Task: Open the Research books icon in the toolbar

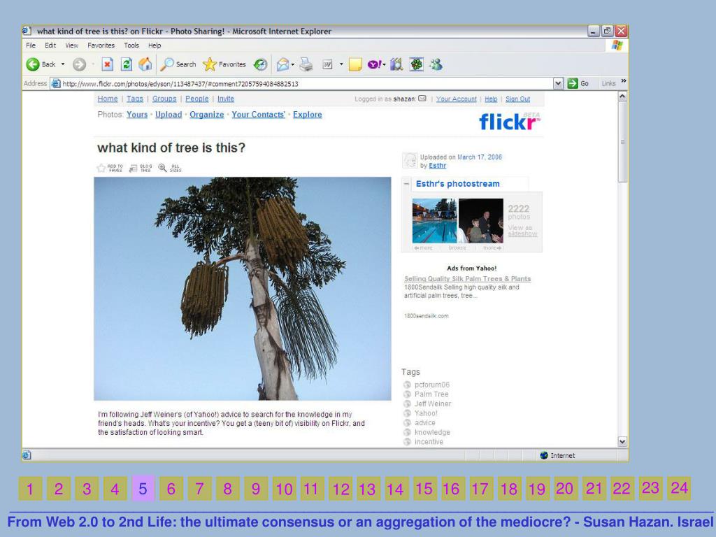Action: (396, 64)
